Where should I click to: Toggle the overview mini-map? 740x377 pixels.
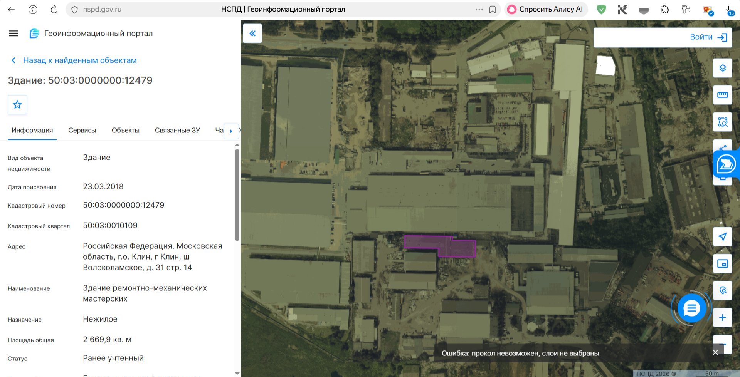[723, 264]
